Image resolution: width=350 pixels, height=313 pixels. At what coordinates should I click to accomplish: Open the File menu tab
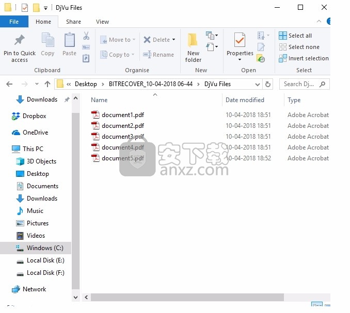pyautogui.click(x=14, y=22)
